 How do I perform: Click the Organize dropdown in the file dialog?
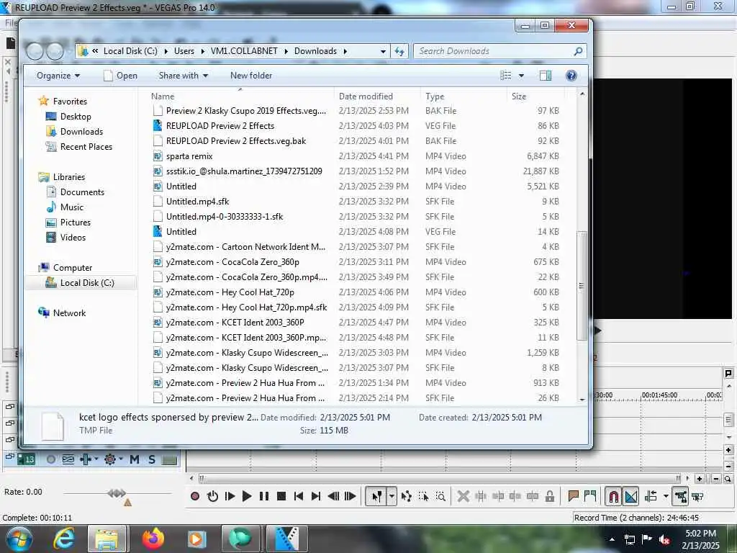[x=58, y=76]
